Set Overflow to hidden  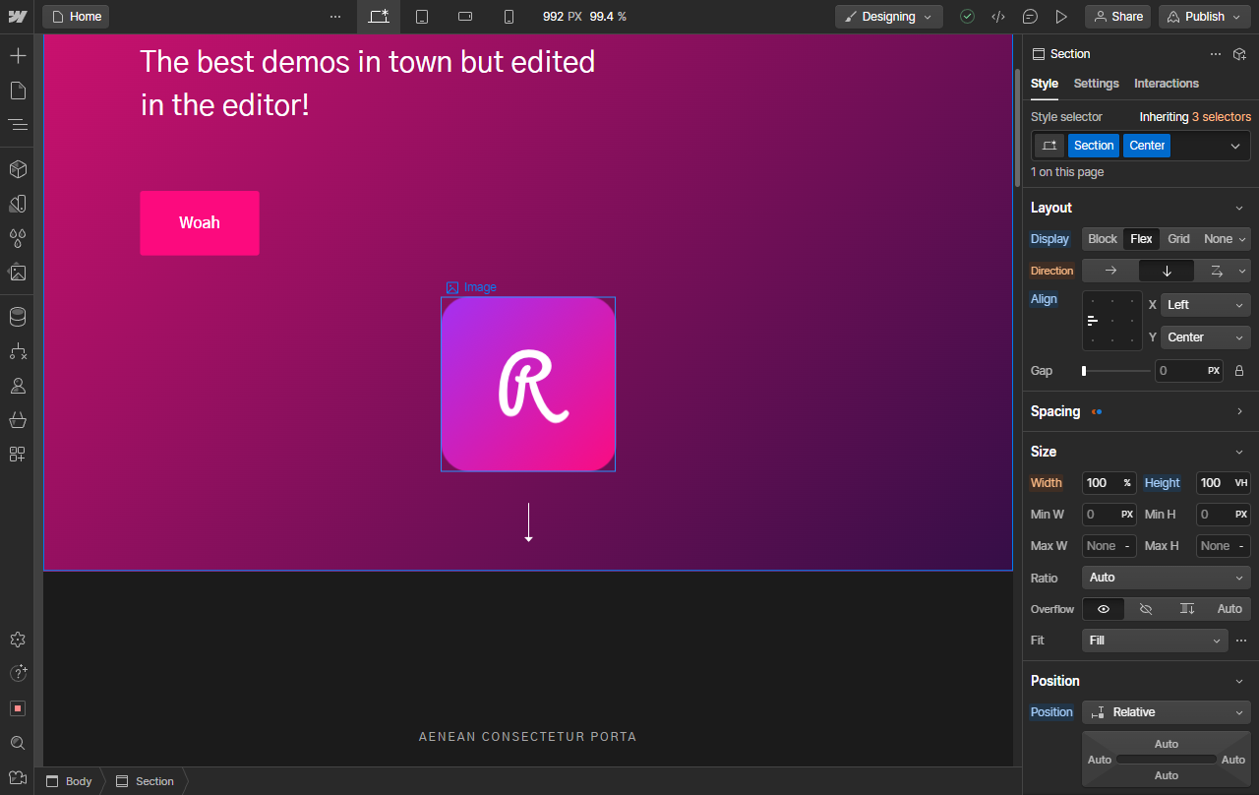point(1145,609)
